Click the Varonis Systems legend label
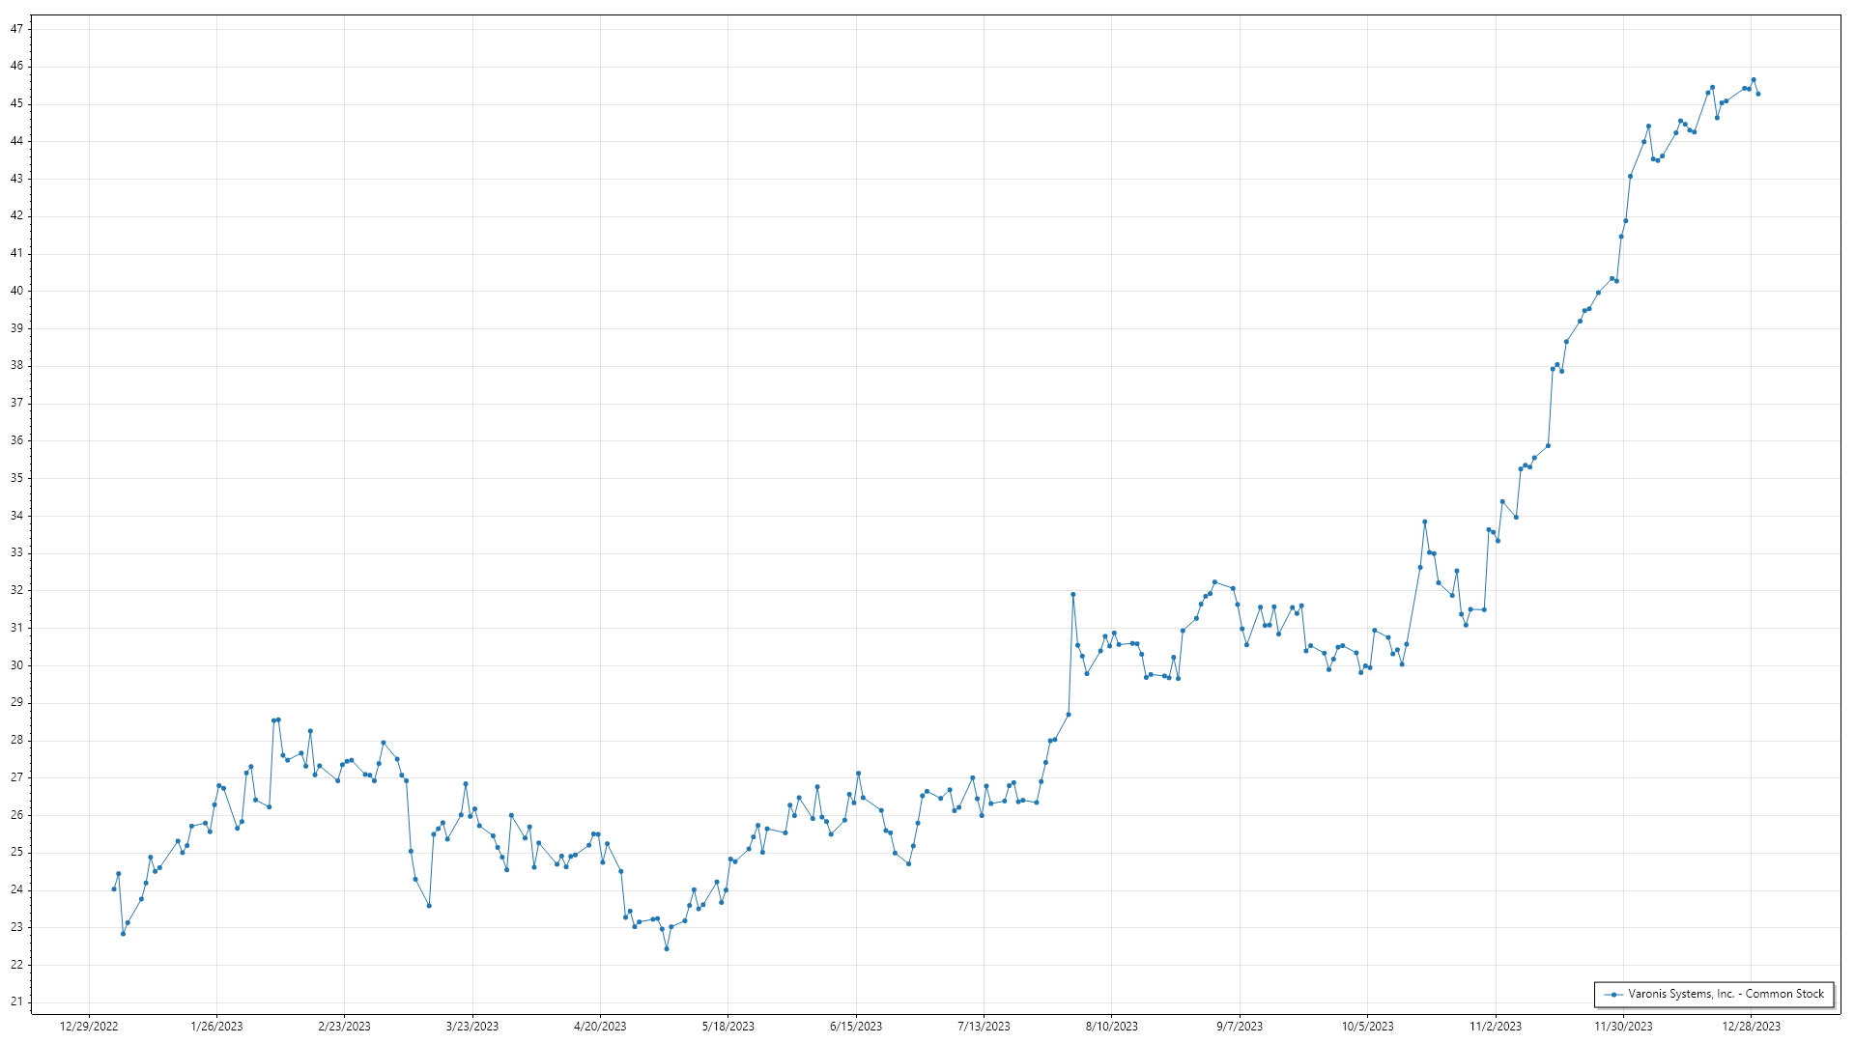 (x=1726, y=994)
